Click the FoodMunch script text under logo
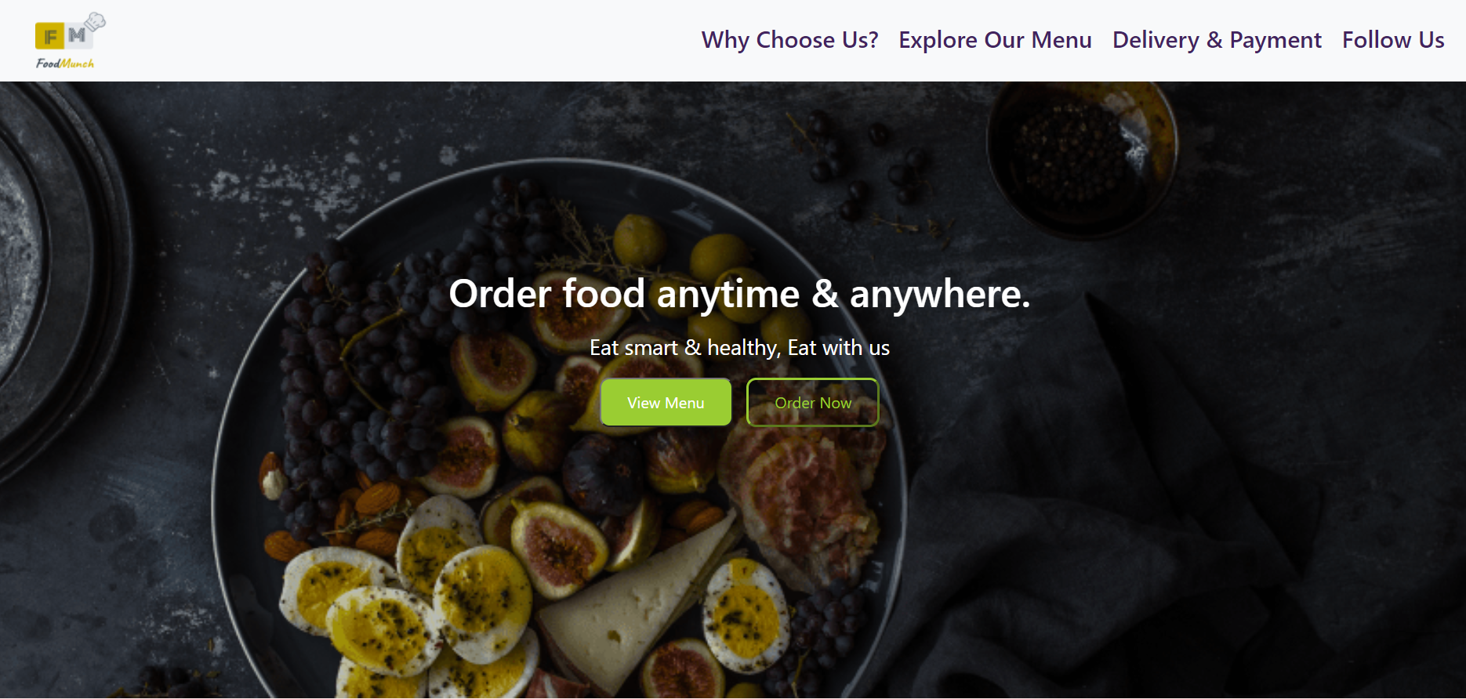This screenshot has width=1466, height=699. pyautogui.click(x=65, y=63)
